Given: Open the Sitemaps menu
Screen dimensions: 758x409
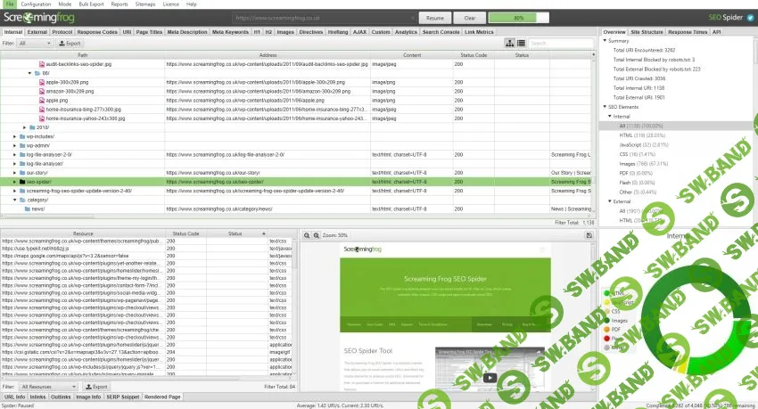Looking at the screenshot, I should pyautogui.click(x=145, y=4).
